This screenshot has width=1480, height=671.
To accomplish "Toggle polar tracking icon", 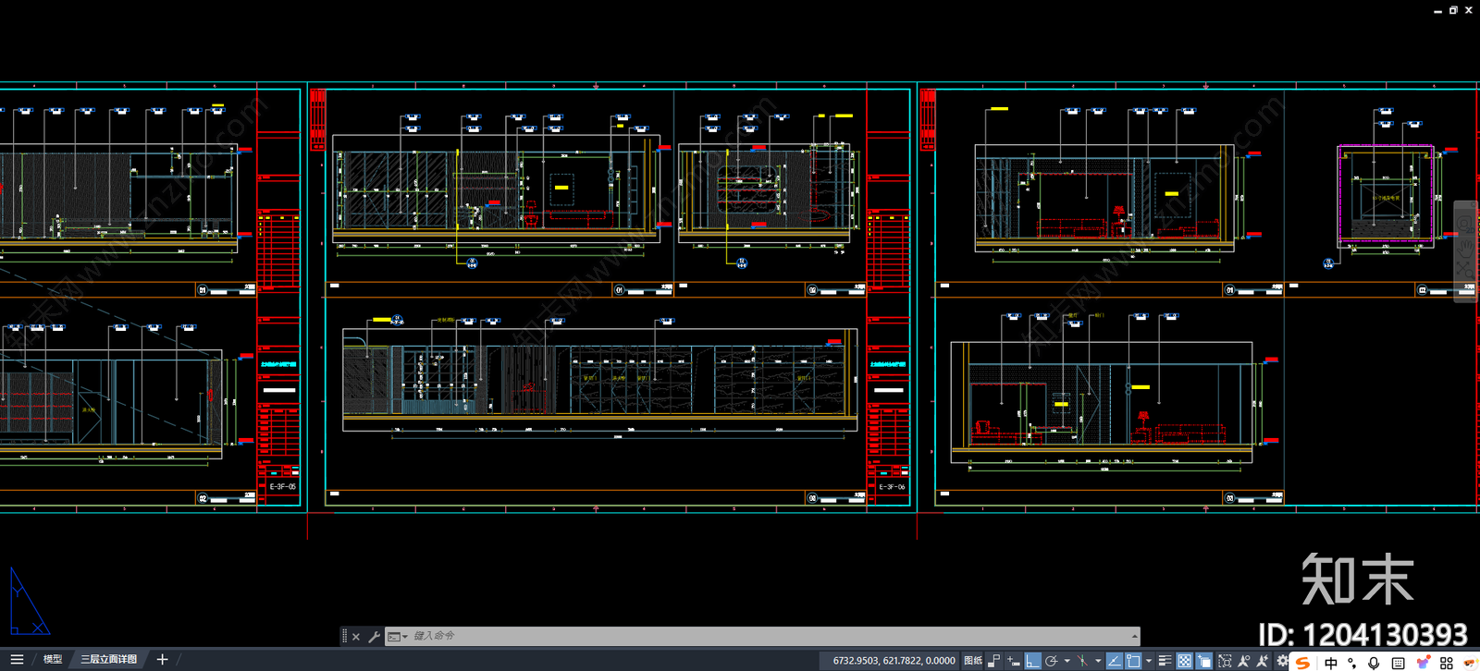I will 1052,661.
